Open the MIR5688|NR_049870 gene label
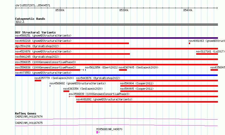This screenshot has height=135, width=225. click(x=109, y=129)
